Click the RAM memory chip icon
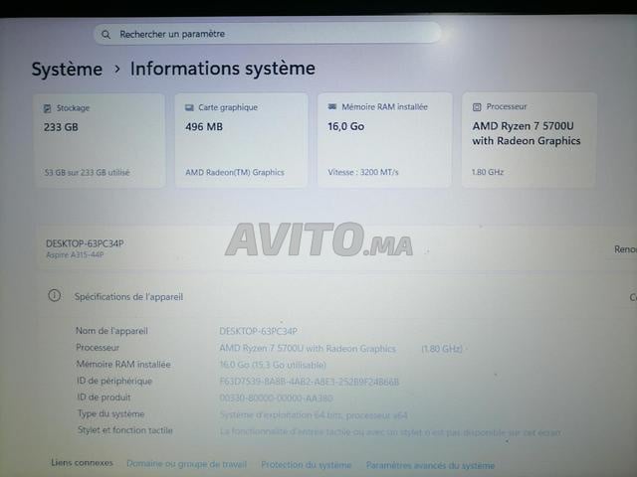 click(331, 106)
